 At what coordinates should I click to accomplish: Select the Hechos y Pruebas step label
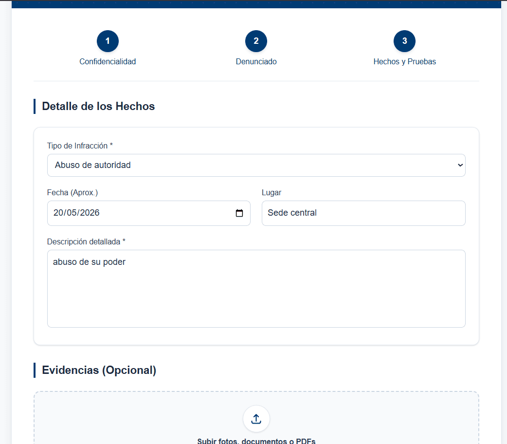[x=404, y=61]
